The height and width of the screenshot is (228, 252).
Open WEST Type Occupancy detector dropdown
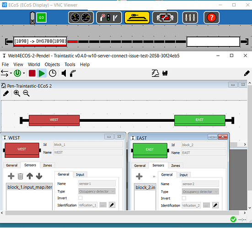pos(97,192)
